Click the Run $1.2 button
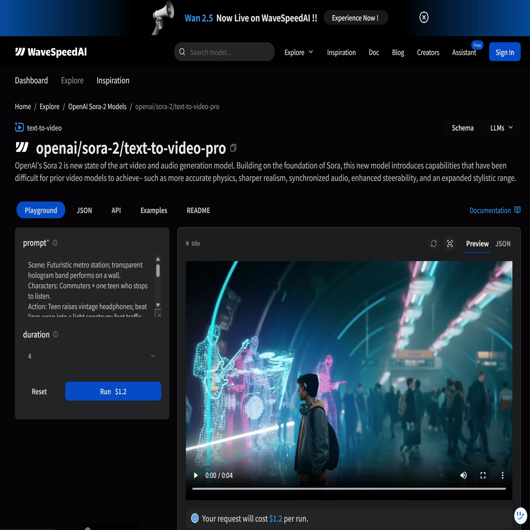Image resolution: width=530 pixels, height=530 pixels. pos(113,391)
